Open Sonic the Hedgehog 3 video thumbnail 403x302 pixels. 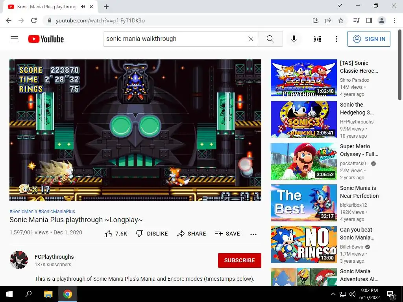tap(303, 120)
